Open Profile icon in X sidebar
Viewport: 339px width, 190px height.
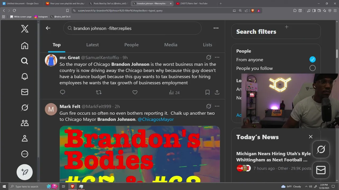pos(25,138)
